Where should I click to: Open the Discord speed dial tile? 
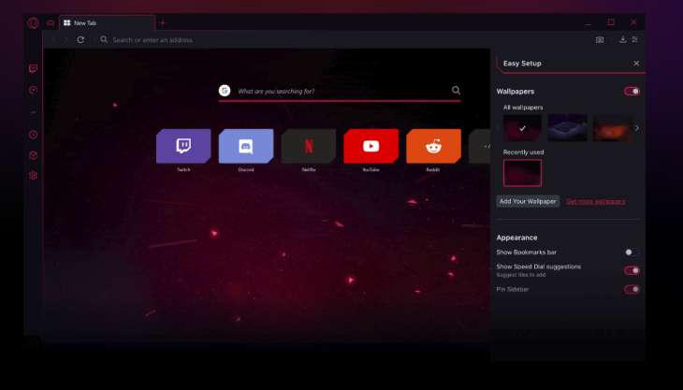(x=246, y=146)
